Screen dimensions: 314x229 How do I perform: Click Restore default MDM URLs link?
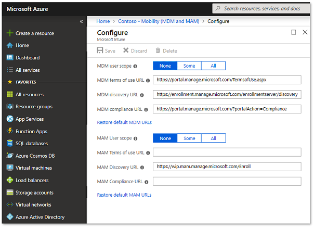point(124,122)
